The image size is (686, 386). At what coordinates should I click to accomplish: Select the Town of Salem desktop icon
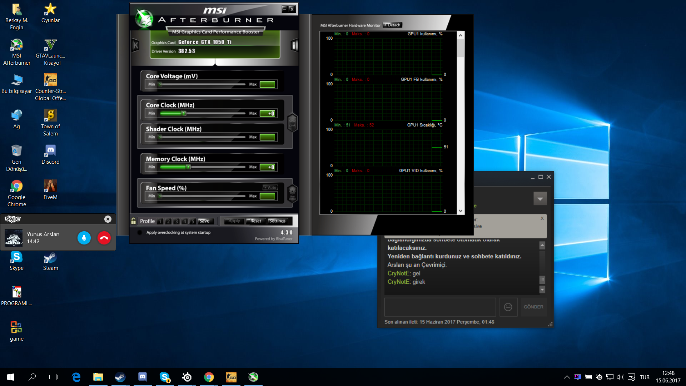pos(50,123)
